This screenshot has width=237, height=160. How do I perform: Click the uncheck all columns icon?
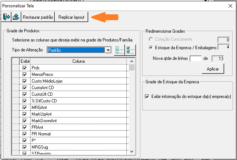click(x=119, y=50)
